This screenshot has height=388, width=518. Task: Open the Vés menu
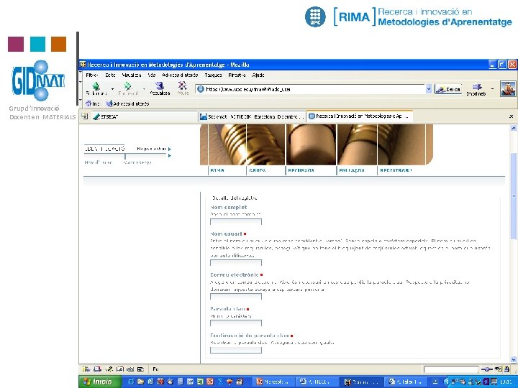click(x=152, y=75)
